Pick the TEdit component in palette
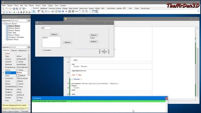201x113 pixels. point(53,12)
